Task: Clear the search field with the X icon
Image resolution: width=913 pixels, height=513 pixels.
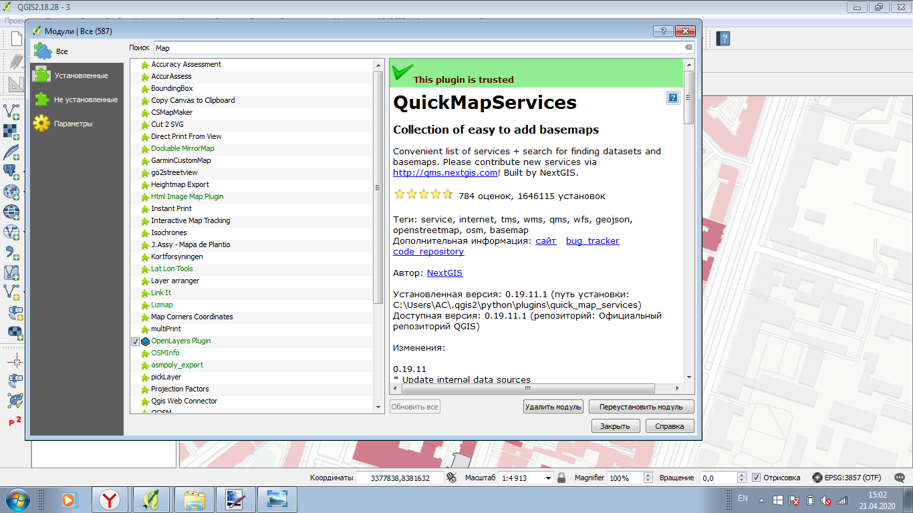Action: click(x=688, y=48)
